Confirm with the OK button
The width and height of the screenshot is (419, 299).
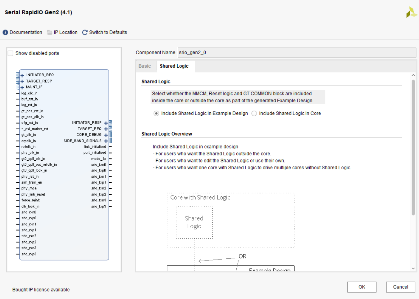click(x=362, y=287)
